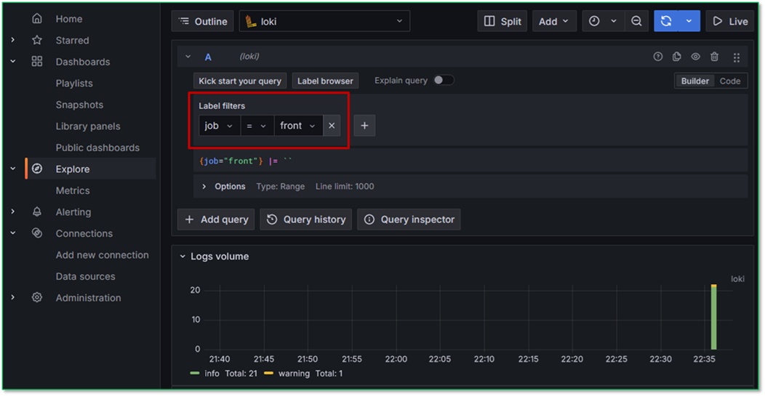765x396 pixels.
Task: Open Add new connection page
Action: [102, 255]
